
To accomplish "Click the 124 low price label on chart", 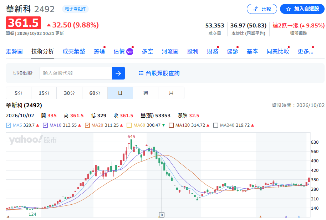I will click(x=32, y=214).
